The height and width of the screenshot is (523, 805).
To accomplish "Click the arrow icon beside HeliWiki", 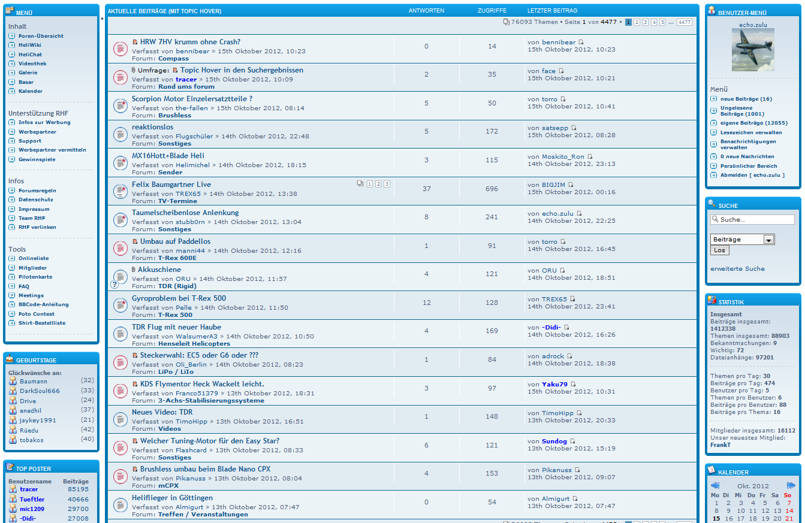I will tap(12, 45).
